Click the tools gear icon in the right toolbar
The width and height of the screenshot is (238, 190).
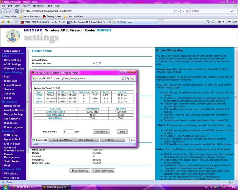pyautogui.click(x=234, y=22)
